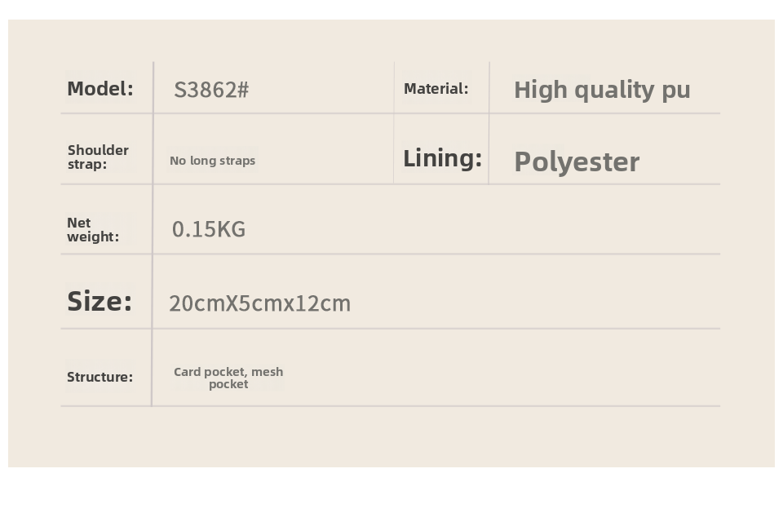The height and width of the screenshot is (513, 783).
Task: Click the '#' symbol after S3862
Action: pos(243,90)
